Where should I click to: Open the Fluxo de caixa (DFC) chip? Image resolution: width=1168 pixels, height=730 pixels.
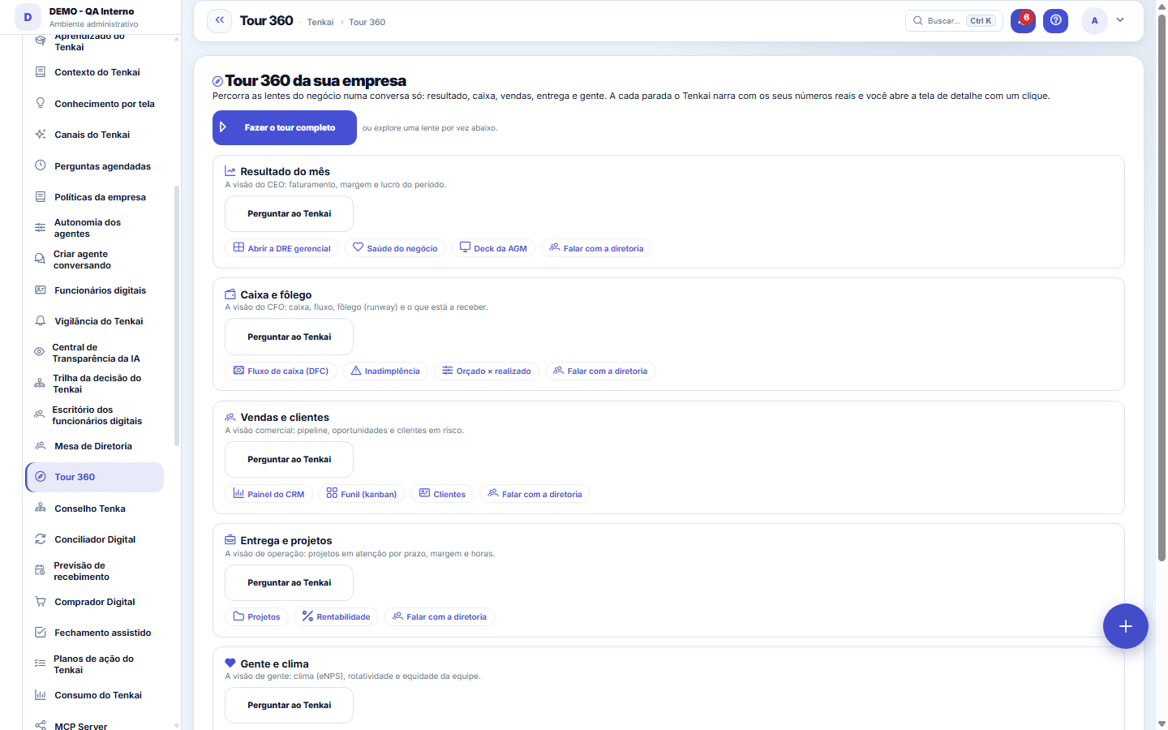(281, 371)
